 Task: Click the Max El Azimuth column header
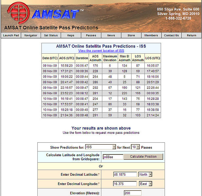[125, 58]
